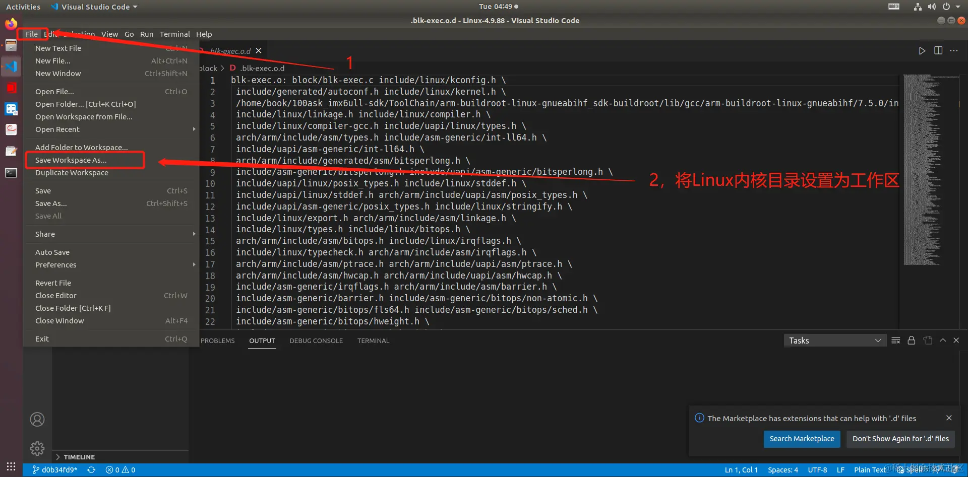Viewport: 968px width, 477px height.
Task: Open the Manage gear in activity bar
Action: click(x=37, y=448)
